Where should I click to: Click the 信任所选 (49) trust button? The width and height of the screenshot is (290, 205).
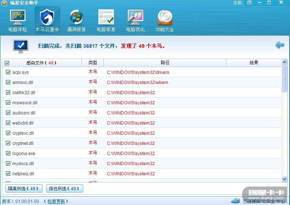coord(65,189)
